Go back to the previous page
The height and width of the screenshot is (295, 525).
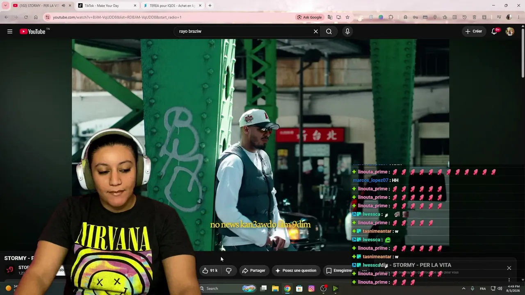tap(6, 17)
